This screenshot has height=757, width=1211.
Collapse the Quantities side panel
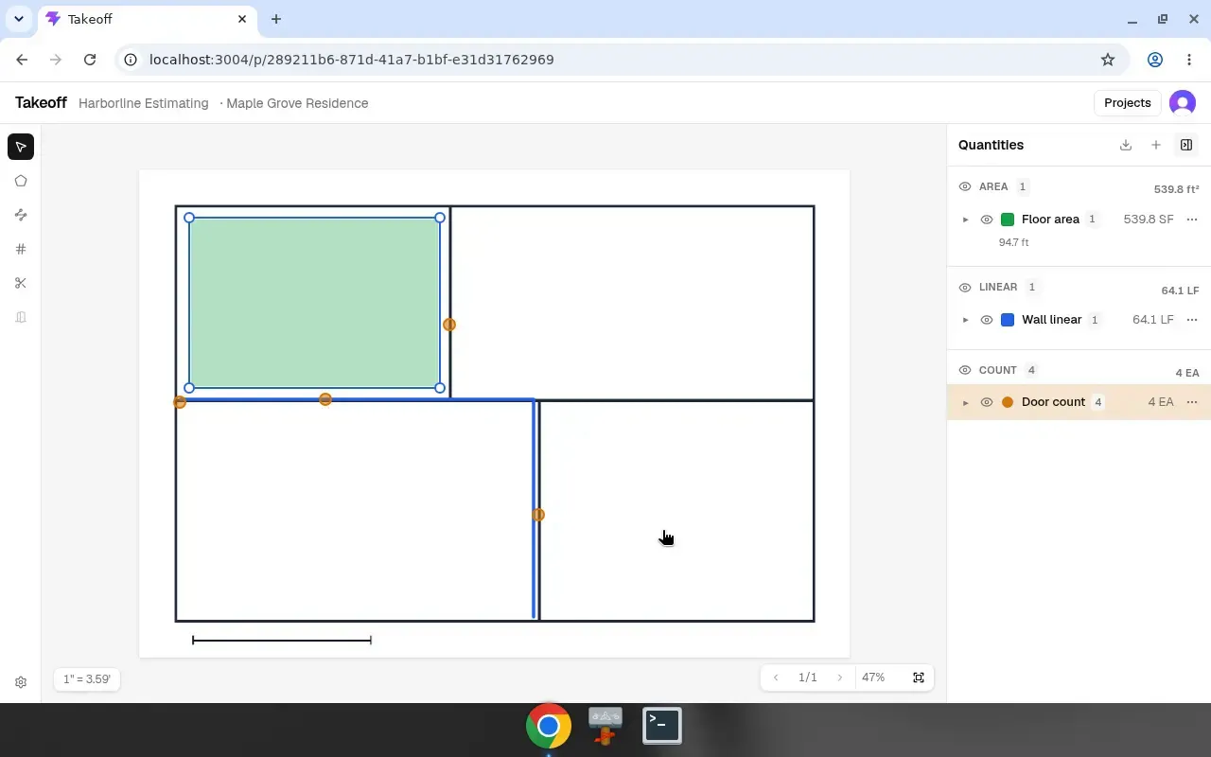[1186, 145]
